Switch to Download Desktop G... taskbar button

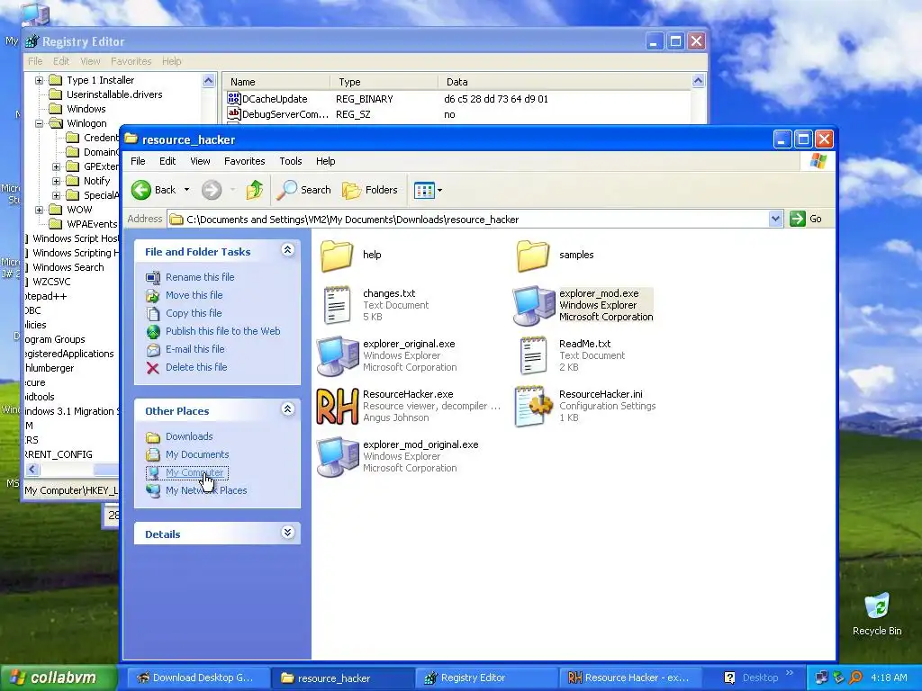[x=199, y=678]
